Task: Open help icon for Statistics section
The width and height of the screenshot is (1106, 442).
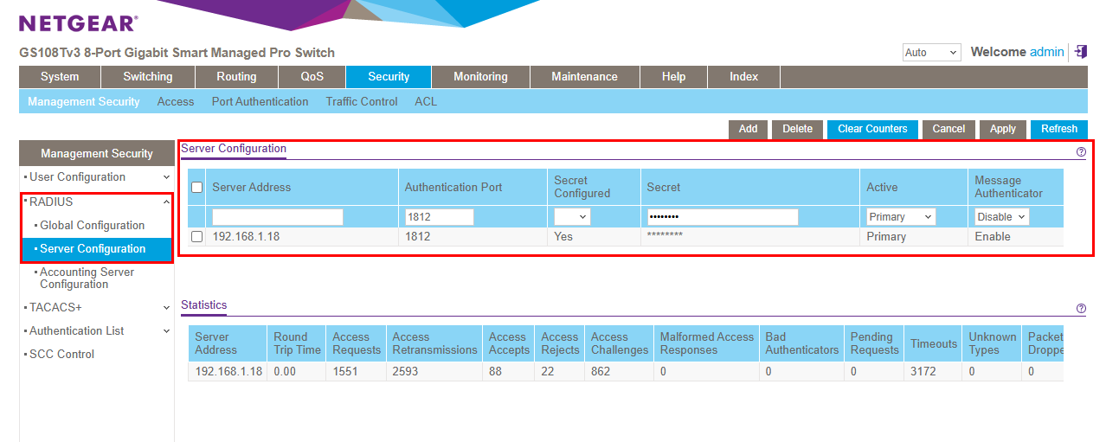Action: pos(1080,309)
